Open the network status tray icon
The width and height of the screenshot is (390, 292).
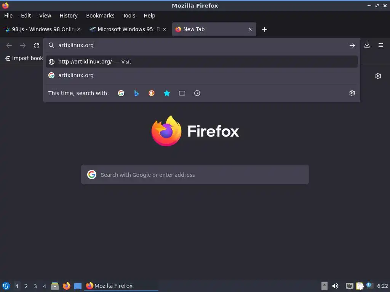(350, 286)
